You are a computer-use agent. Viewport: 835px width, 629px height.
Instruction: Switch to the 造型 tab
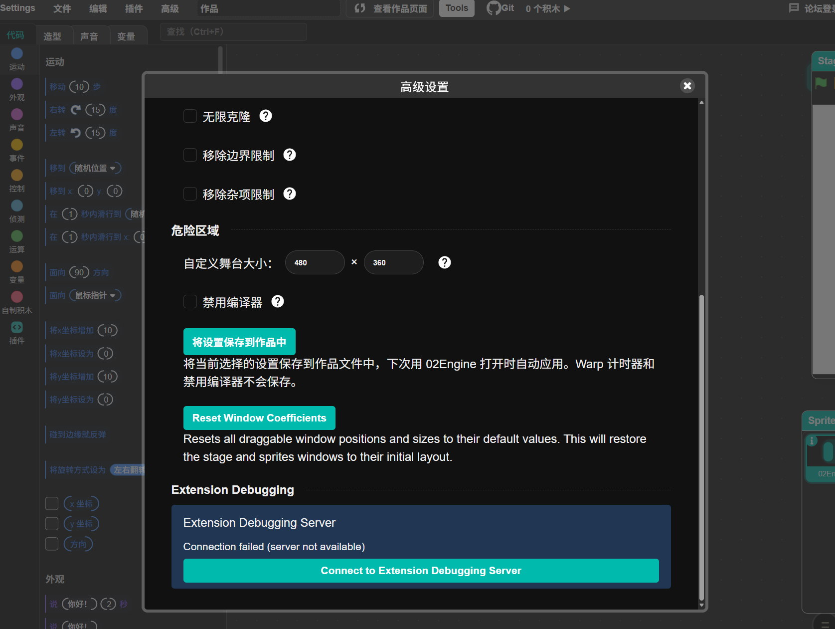pos(52,36)
